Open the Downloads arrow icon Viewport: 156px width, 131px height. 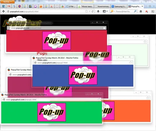pos(98,11)
